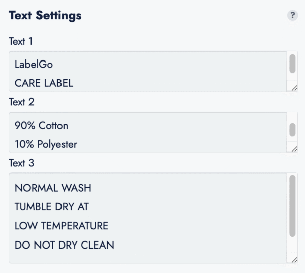This screenshot has width=305, height=273.
Task: Click the 90% Cotton line
Action: (x=41, y=125)
